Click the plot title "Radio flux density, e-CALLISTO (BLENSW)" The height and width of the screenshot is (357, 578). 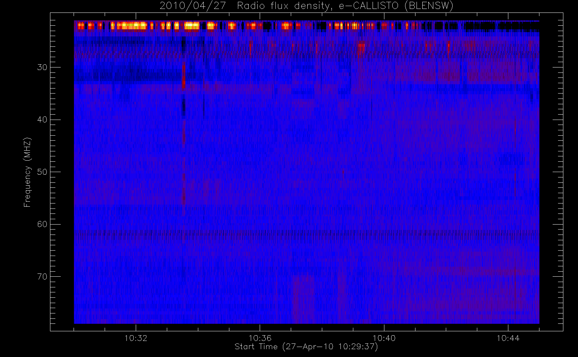point(345,6)
